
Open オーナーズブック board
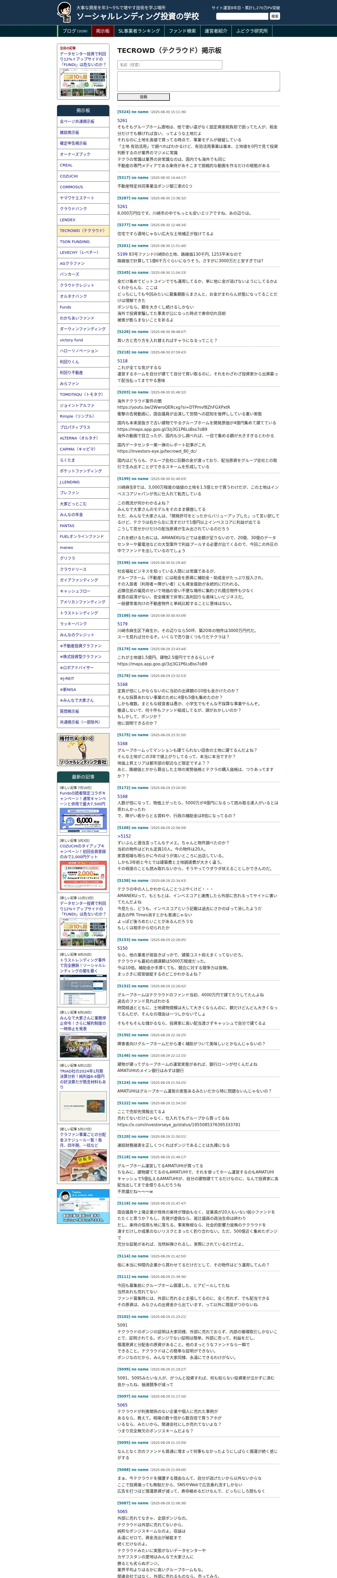[x=83, y=154]
